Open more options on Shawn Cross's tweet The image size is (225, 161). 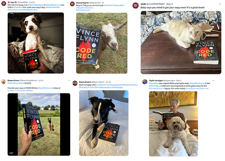pyautogui.click(x=69, y=80)
